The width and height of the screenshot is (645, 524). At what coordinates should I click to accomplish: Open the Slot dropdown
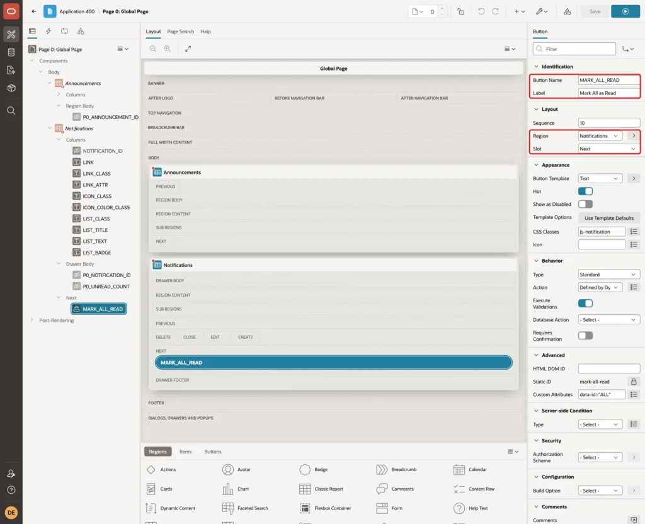click(x=609, y=149)
